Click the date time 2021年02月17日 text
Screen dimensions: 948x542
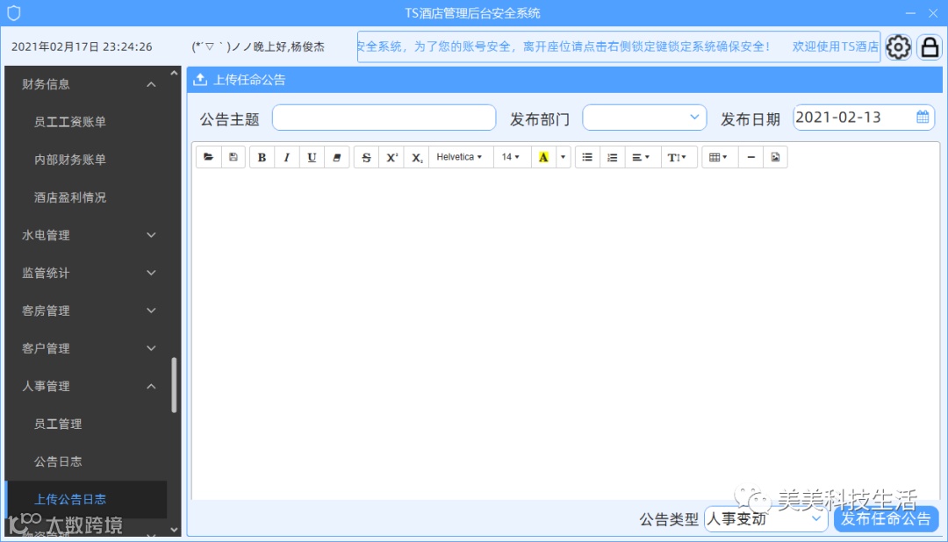click(82, 46)
